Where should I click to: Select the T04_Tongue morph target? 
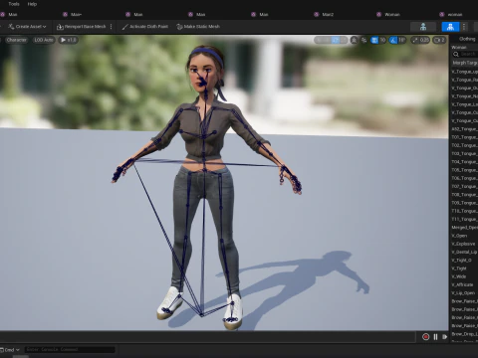464,162
